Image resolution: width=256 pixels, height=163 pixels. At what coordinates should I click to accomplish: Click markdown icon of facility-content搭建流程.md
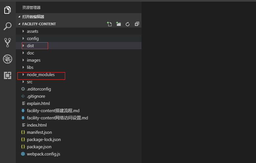point(23,111)
